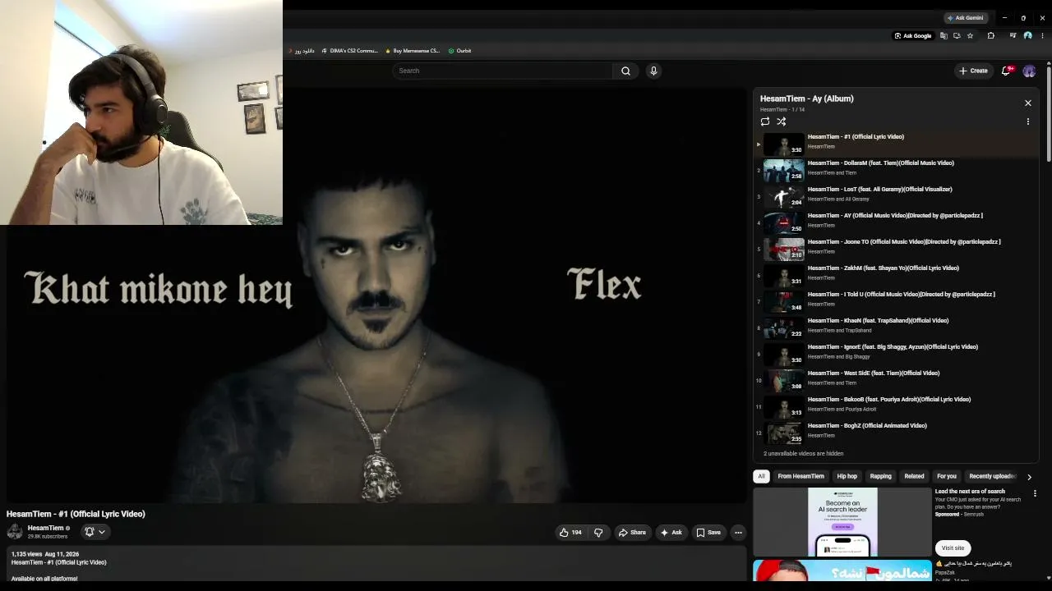This screenshot has width=1052, height=591.
Task: Play Joone TO from playlist
Action: tap(897, 249)
